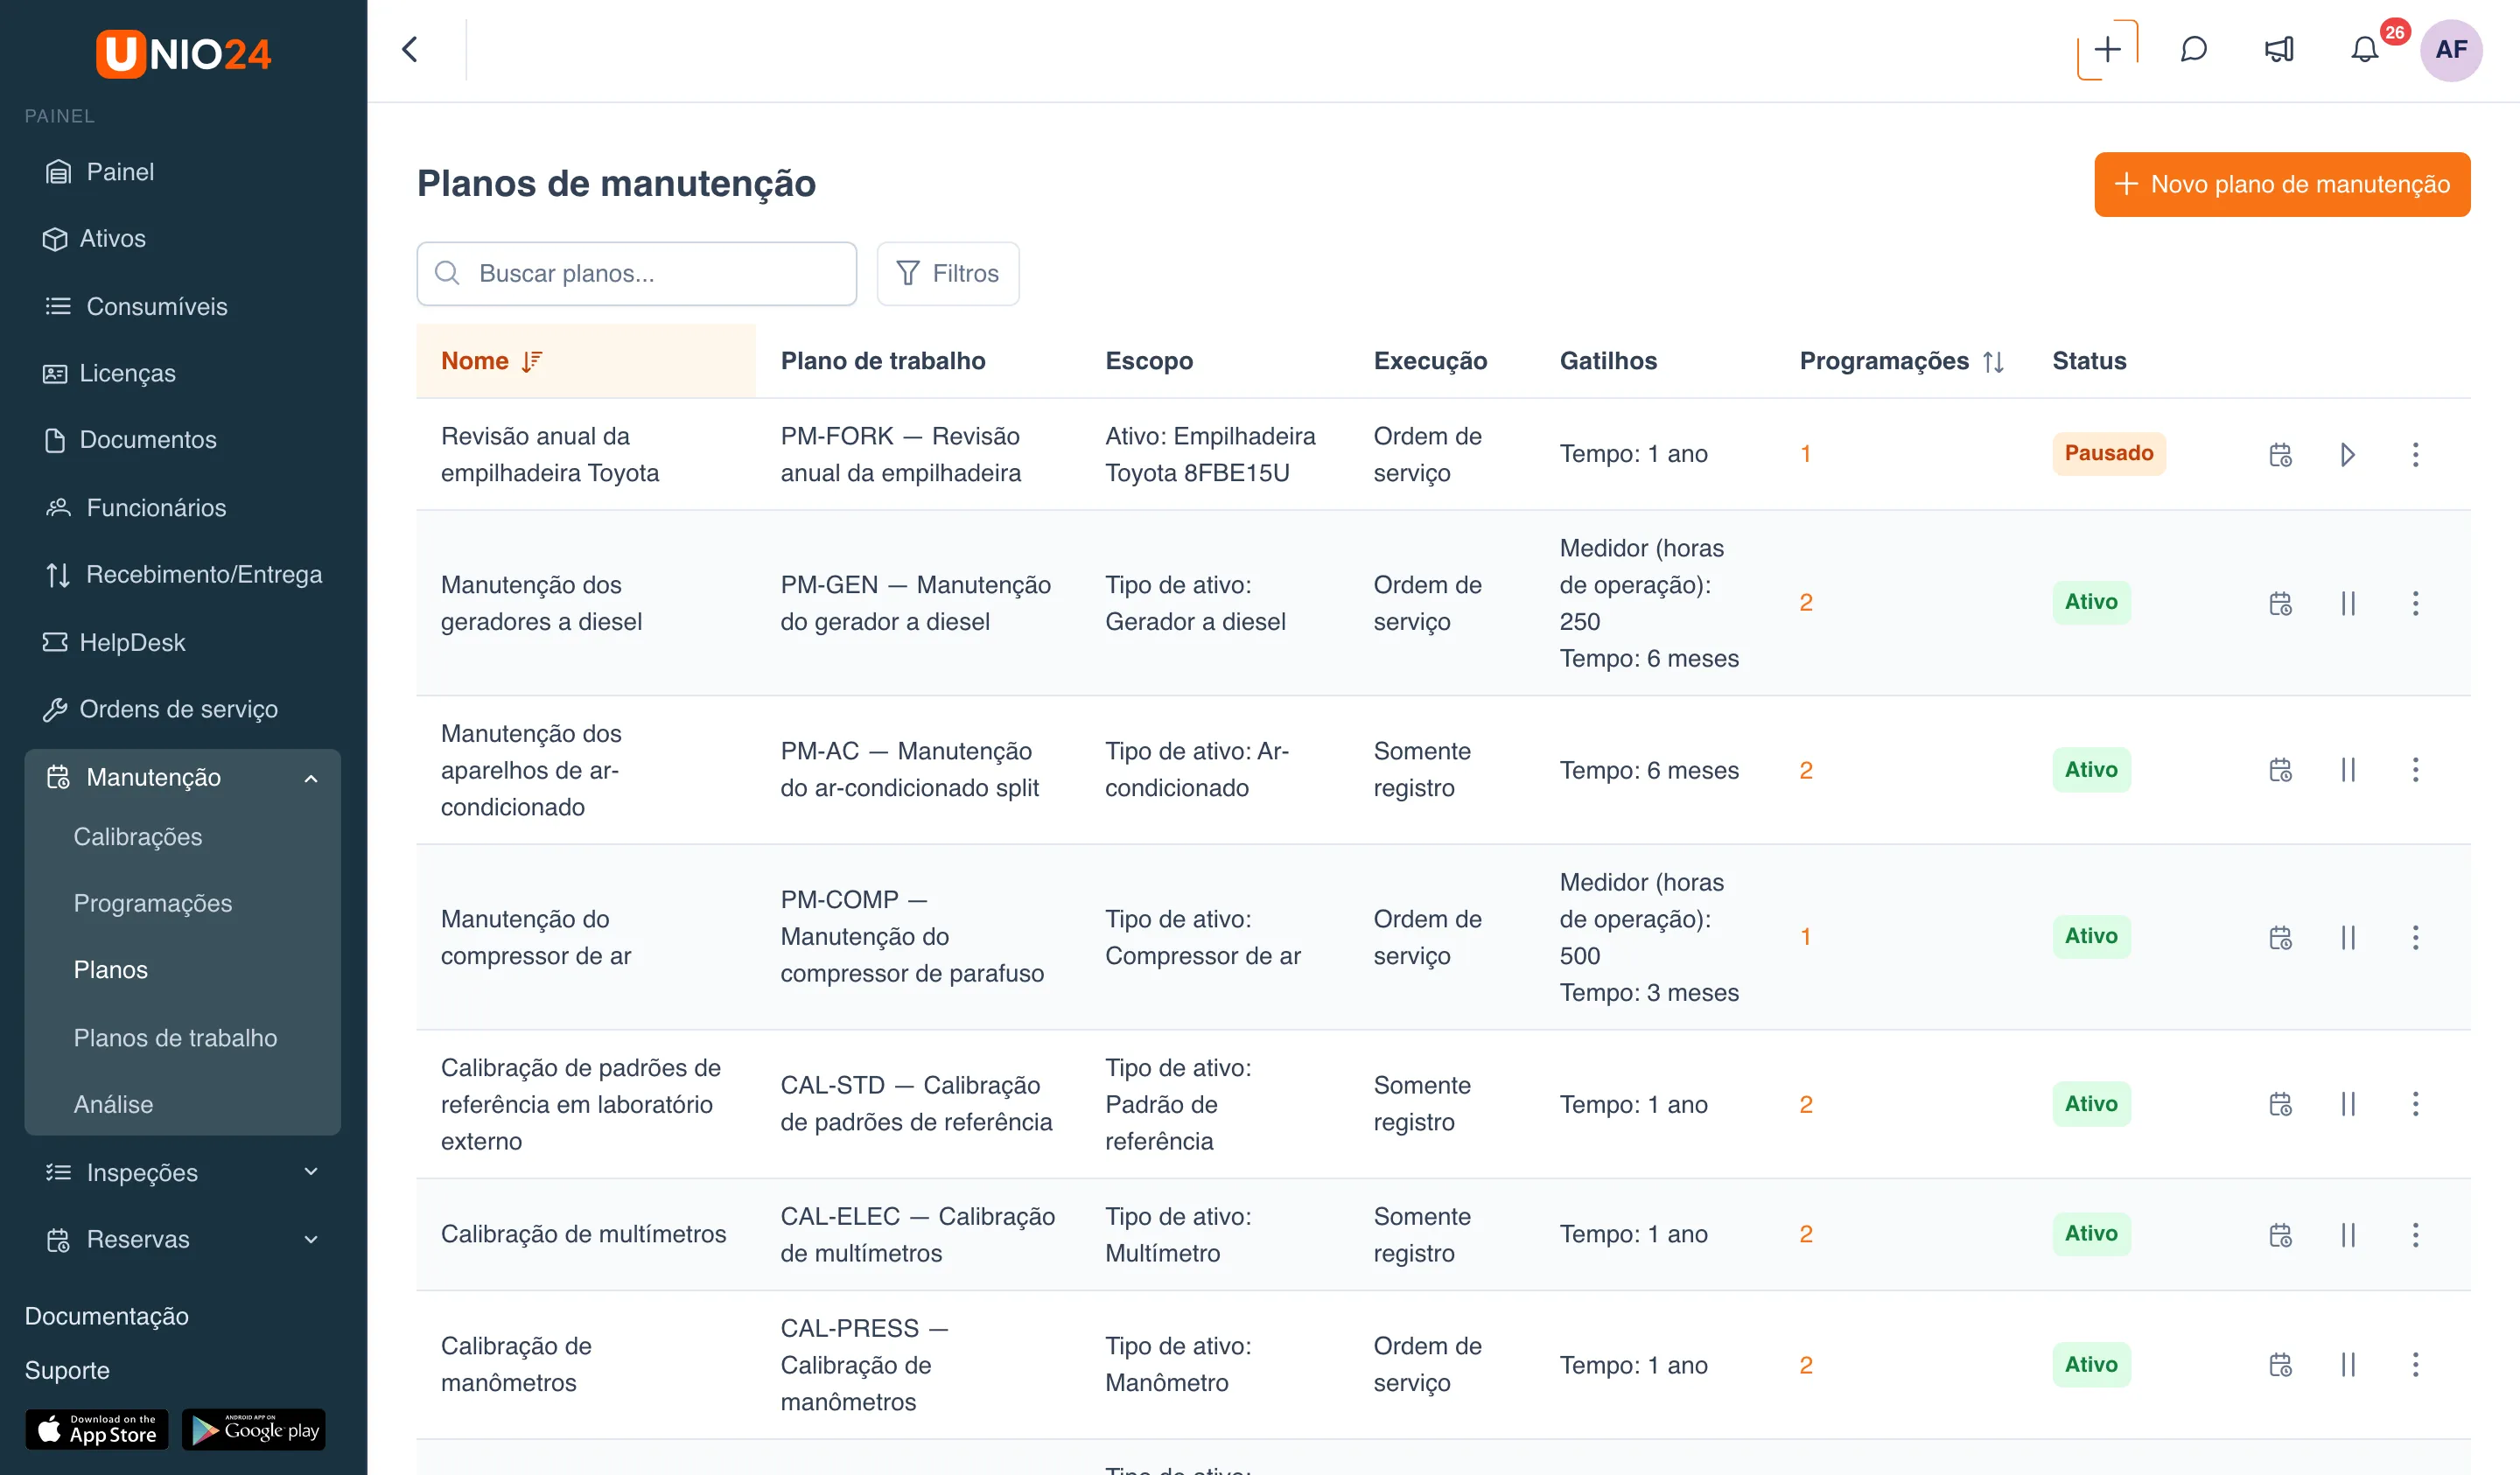Select Planos submenu item

click(x=111, y=970)
